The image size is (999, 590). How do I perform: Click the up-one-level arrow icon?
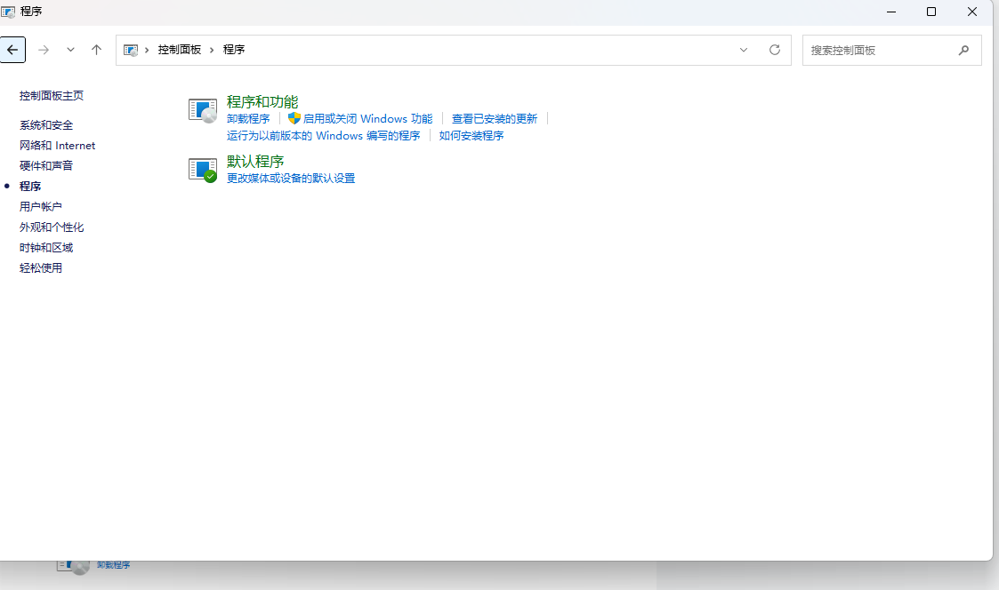point(96,50)
